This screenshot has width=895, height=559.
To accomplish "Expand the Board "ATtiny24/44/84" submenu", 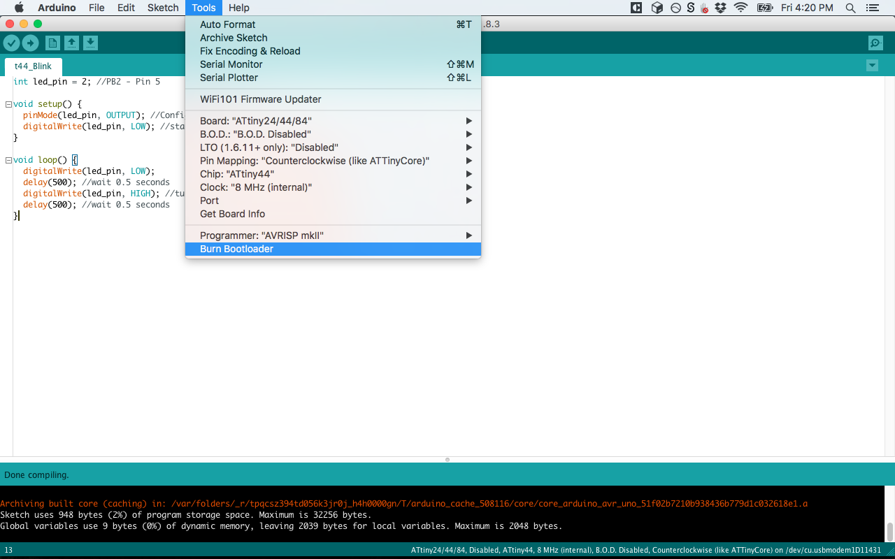I will tap(333, 121).
